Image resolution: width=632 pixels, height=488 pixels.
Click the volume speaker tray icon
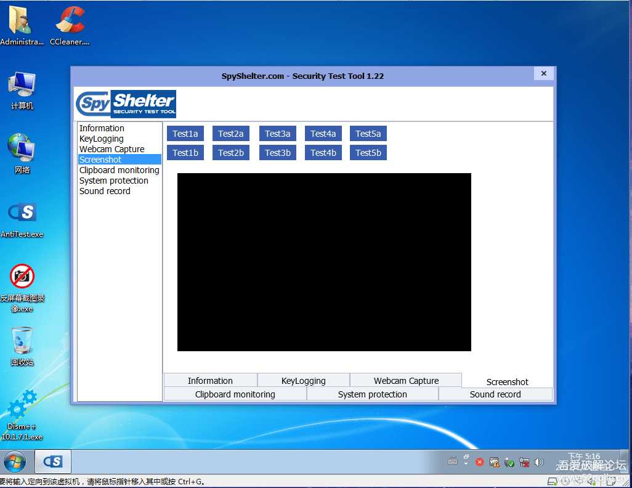(539, 462)
